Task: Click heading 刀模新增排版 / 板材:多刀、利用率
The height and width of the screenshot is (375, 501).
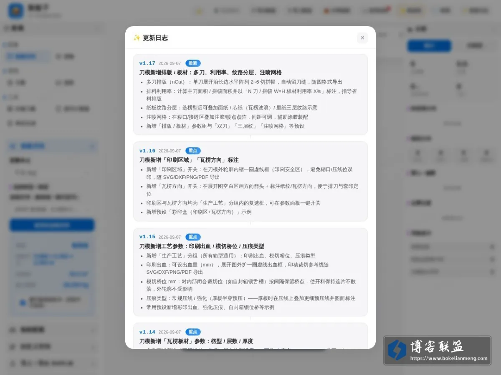Action: 210,72
